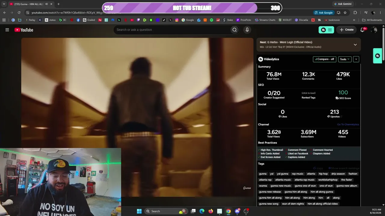385x216 pixels.
Task: Go back to the previous page
Action: click(5, 13)
